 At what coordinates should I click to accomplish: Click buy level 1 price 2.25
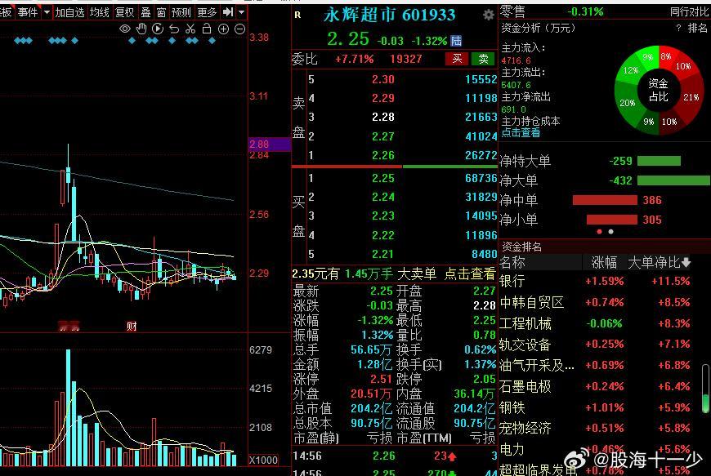(x=383, y=179)
